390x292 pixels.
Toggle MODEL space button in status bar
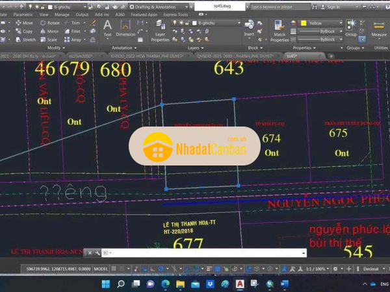click(x=101, y=269)
